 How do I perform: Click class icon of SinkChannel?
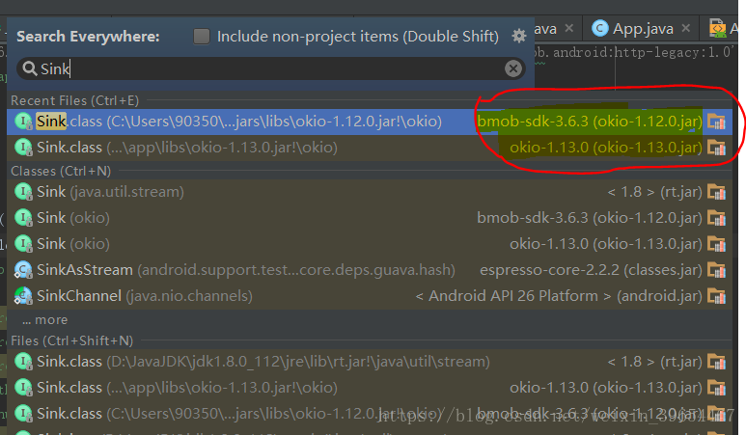point(23,296)
